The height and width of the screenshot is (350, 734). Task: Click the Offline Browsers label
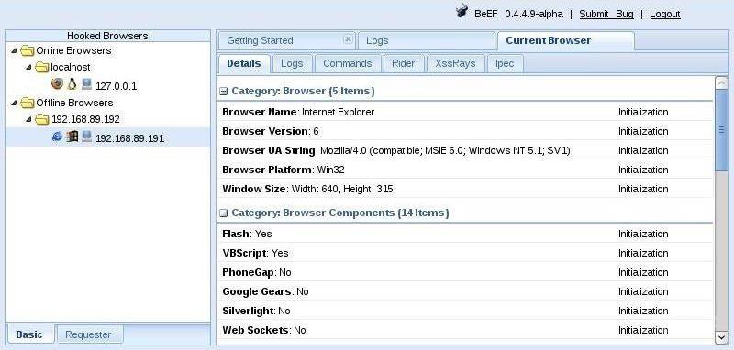[x=74, y=103]
